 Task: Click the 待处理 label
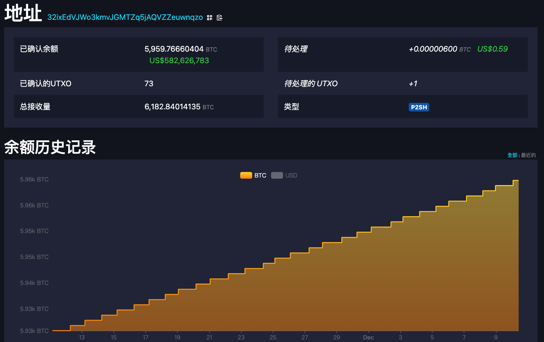[x=295, y=49]
